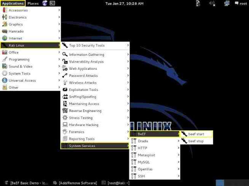Screen dimensions: 249x186
Task: Click the Sound & Video icon
Action: click(x=5, y=66)
